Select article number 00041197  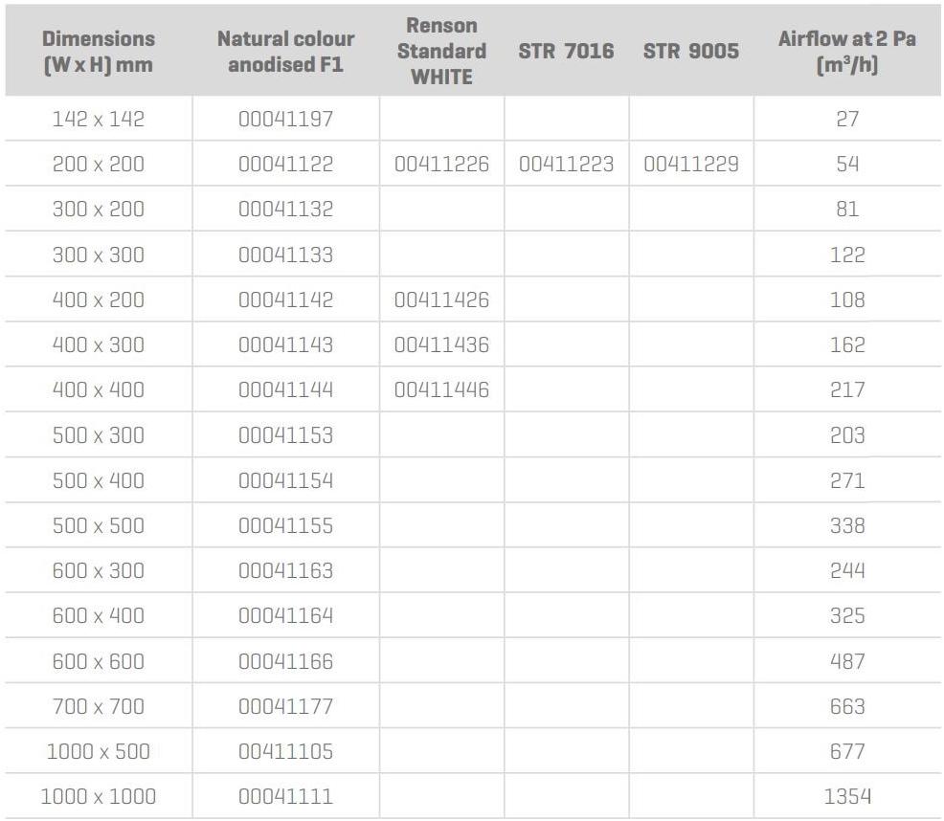tap(285, 119)
